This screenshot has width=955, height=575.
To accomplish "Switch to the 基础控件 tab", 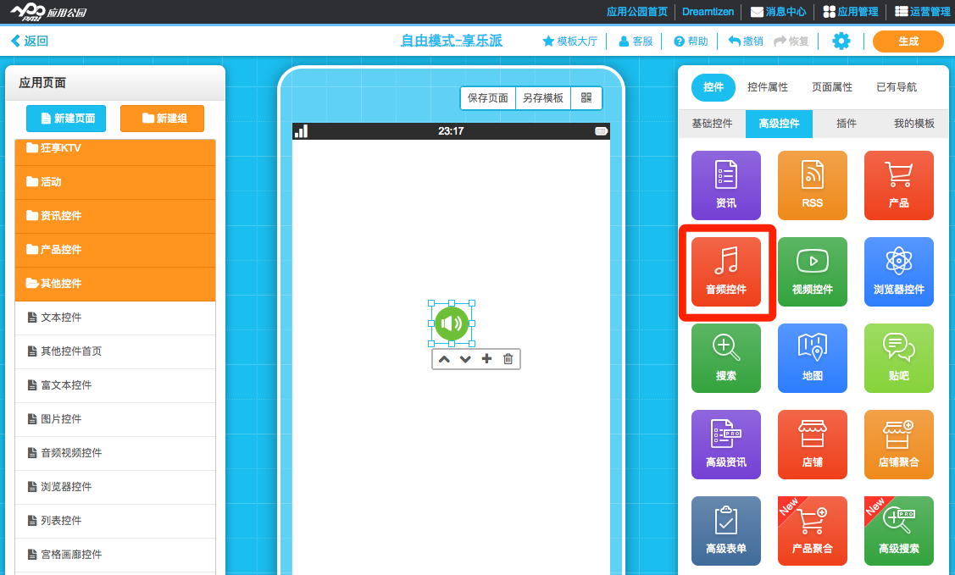I will click(712, 124).
